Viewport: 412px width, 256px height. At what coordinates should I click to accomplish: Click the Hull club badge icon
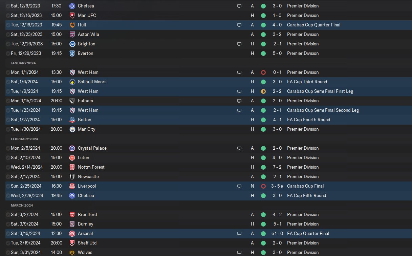pyautogui.click(x=72, y=25)
